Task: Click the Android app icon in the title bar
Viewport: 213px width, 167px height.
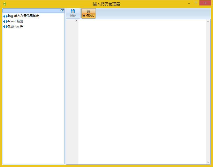Action: coord(5,4)
